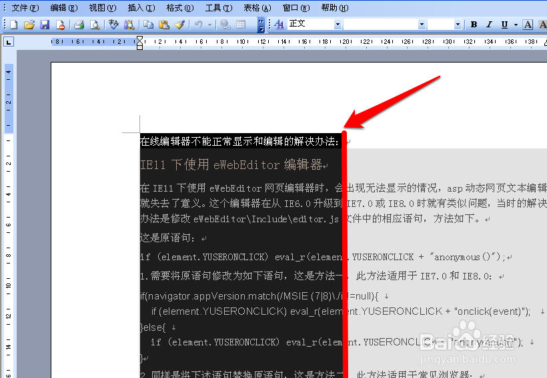This screenshot has height=378, width=547.
Task: Open the 窗口(W) menu
Action: point(296,8)
